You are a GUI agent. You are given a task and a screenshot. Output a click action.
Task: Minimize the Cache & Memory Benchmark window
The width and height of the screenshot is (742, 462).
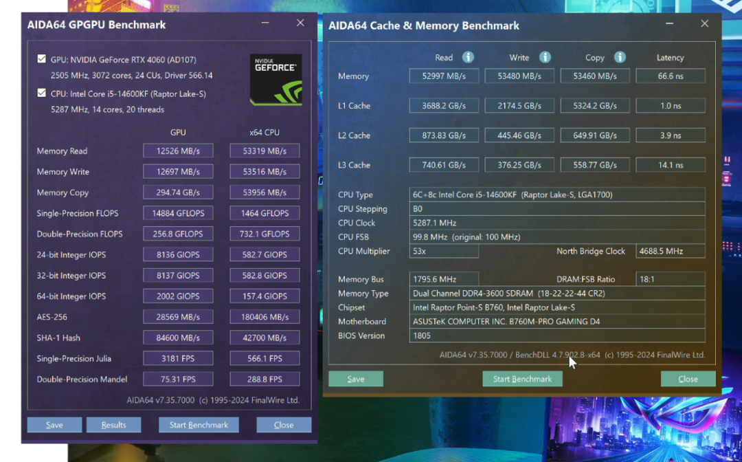669,23
